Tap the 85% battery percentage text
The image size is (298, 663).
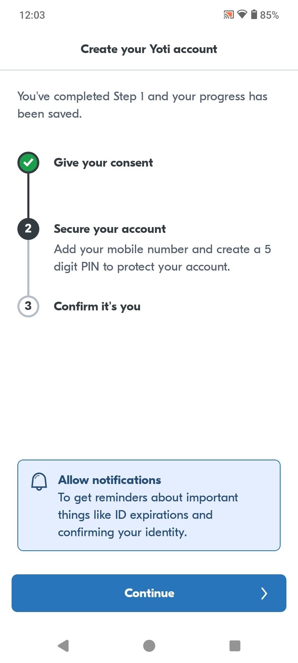click(x=269, y=15)
